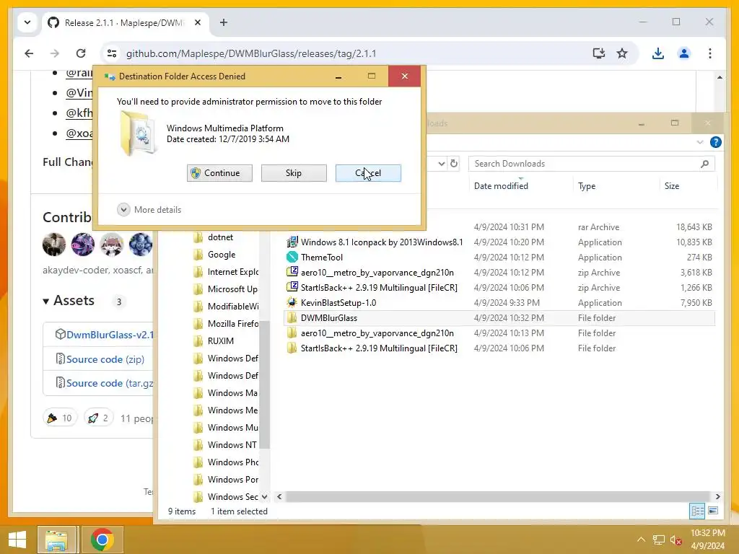Bookmark this page with the star icon
The height and width of the screenshot is (554, 739).
(x=622, y=53)
